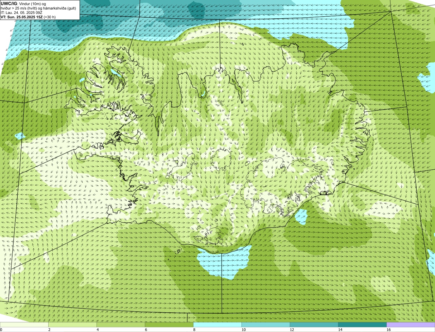Click the 12–14 m/s teal legend segment

click(314, 325)
